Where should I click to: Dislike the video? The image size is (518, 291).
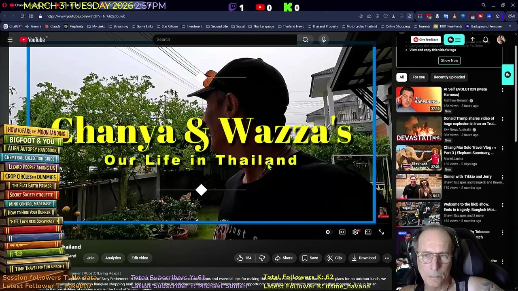click(x=262, y=258)
